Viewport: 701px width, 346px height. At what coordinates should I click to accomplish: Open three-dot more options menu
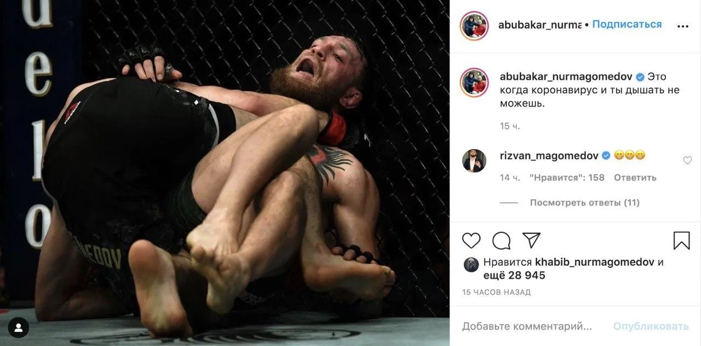683,26
